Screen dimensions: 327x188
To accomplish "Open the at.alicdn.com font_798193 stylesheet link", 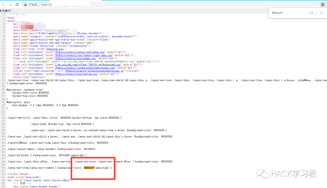I will click(88, 65).
